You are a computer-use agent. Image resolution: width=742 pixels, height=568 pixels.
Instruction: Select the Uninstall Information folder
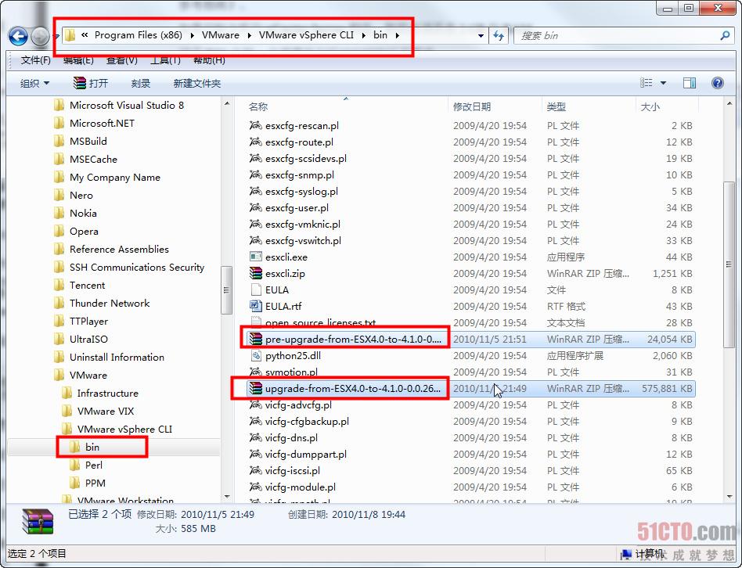pyautogui.click(x=109, y=357)
